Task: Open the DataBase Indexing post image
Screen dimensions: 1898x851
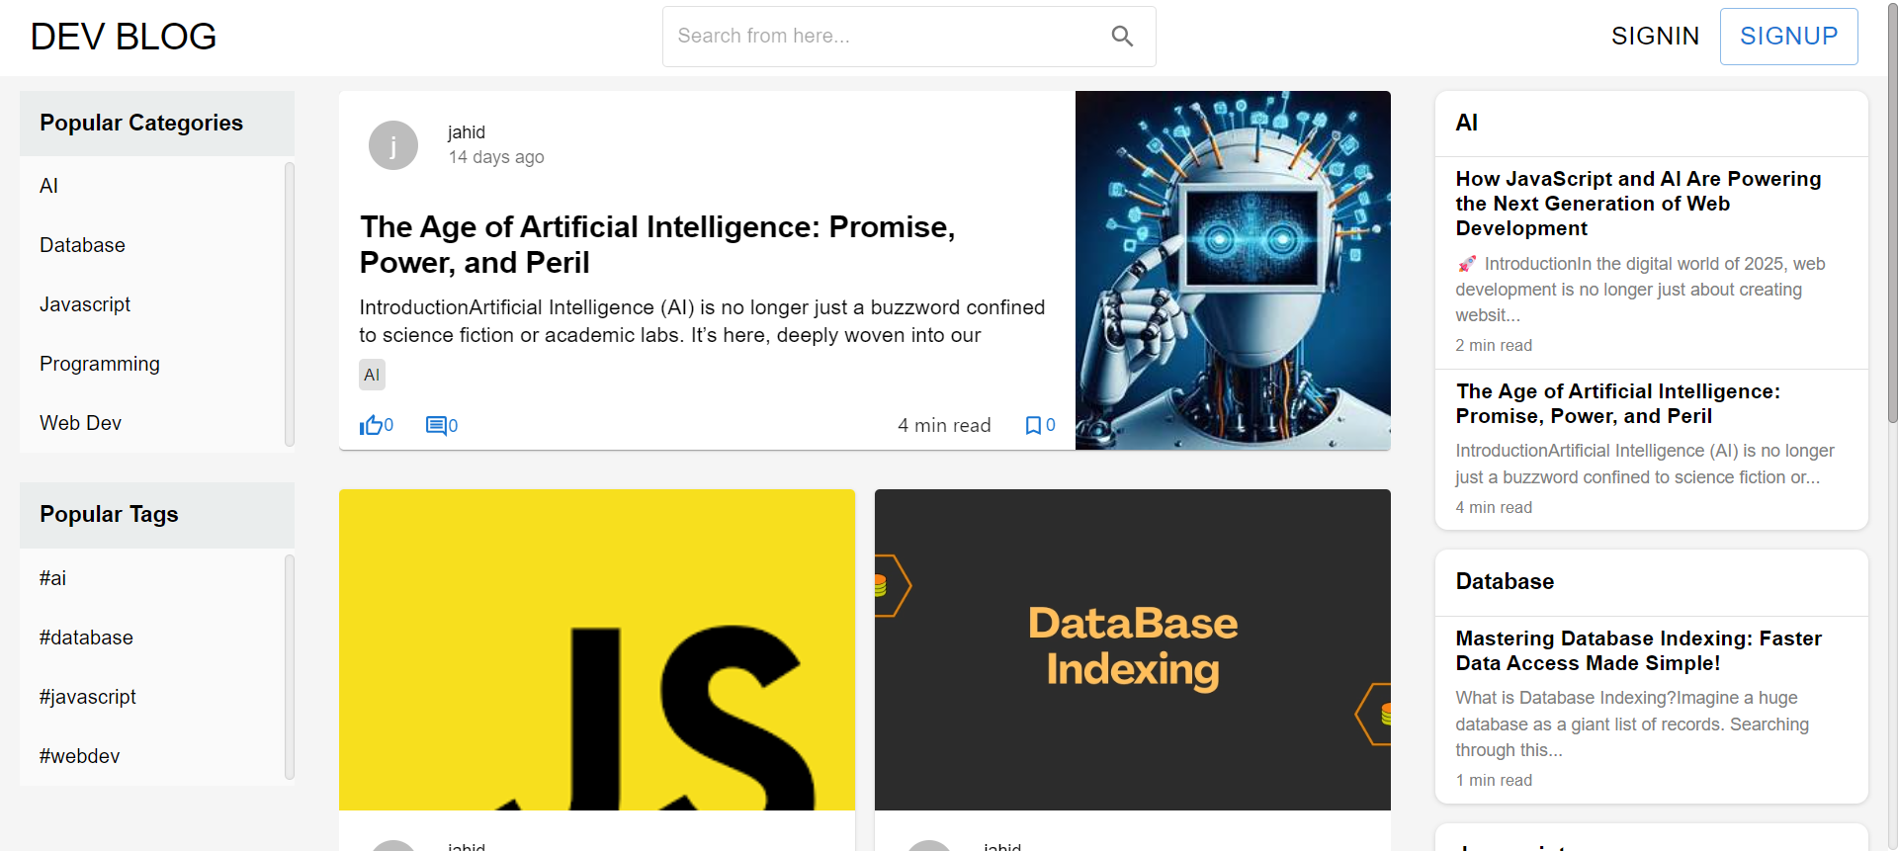Action: (x=1132, y=649)
